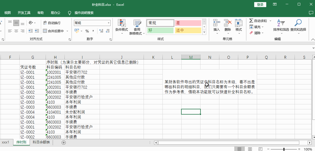The image size is (315, 151).
Task: Decrease decimal places
Action: (107, 31)
